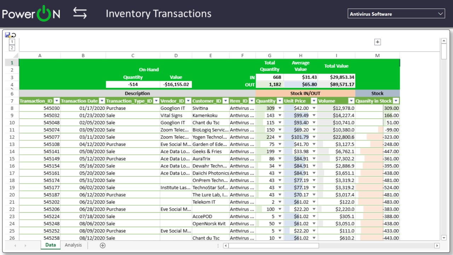The image size is (453, 255).
Task: Select outline level 1 button
Action: [x=12, y=41]
